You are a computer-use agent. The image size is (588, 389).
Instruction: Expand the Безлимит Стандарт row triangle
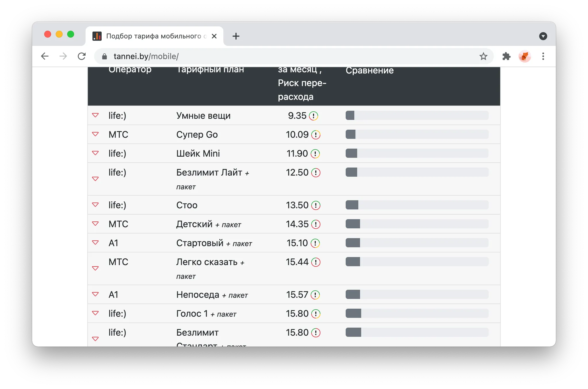point(95,339)
